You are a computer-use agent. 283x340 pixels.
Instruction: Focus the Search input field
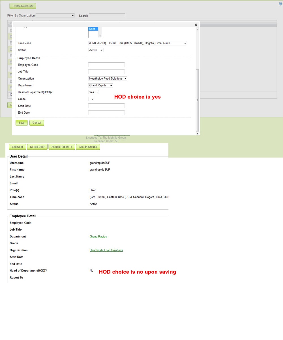(107, 16)
